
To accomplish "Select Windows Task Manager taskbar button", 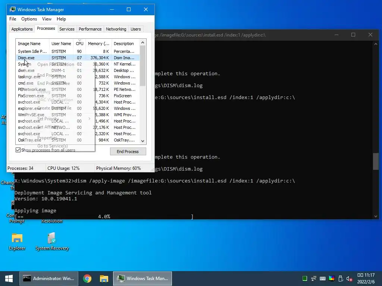I will (x=143, y=279).
